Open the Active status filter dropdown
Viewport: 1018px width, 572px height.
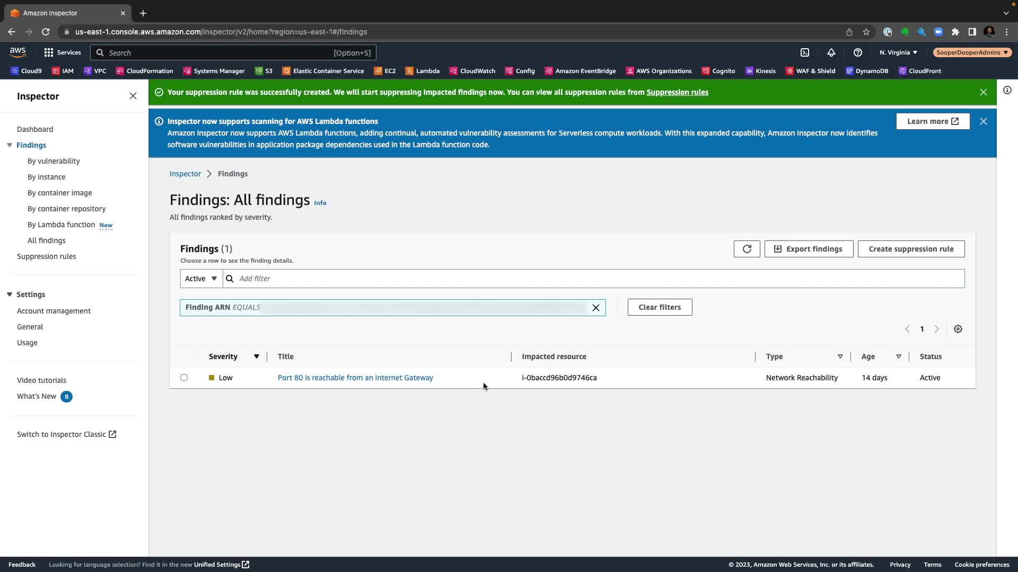point(201,279)
